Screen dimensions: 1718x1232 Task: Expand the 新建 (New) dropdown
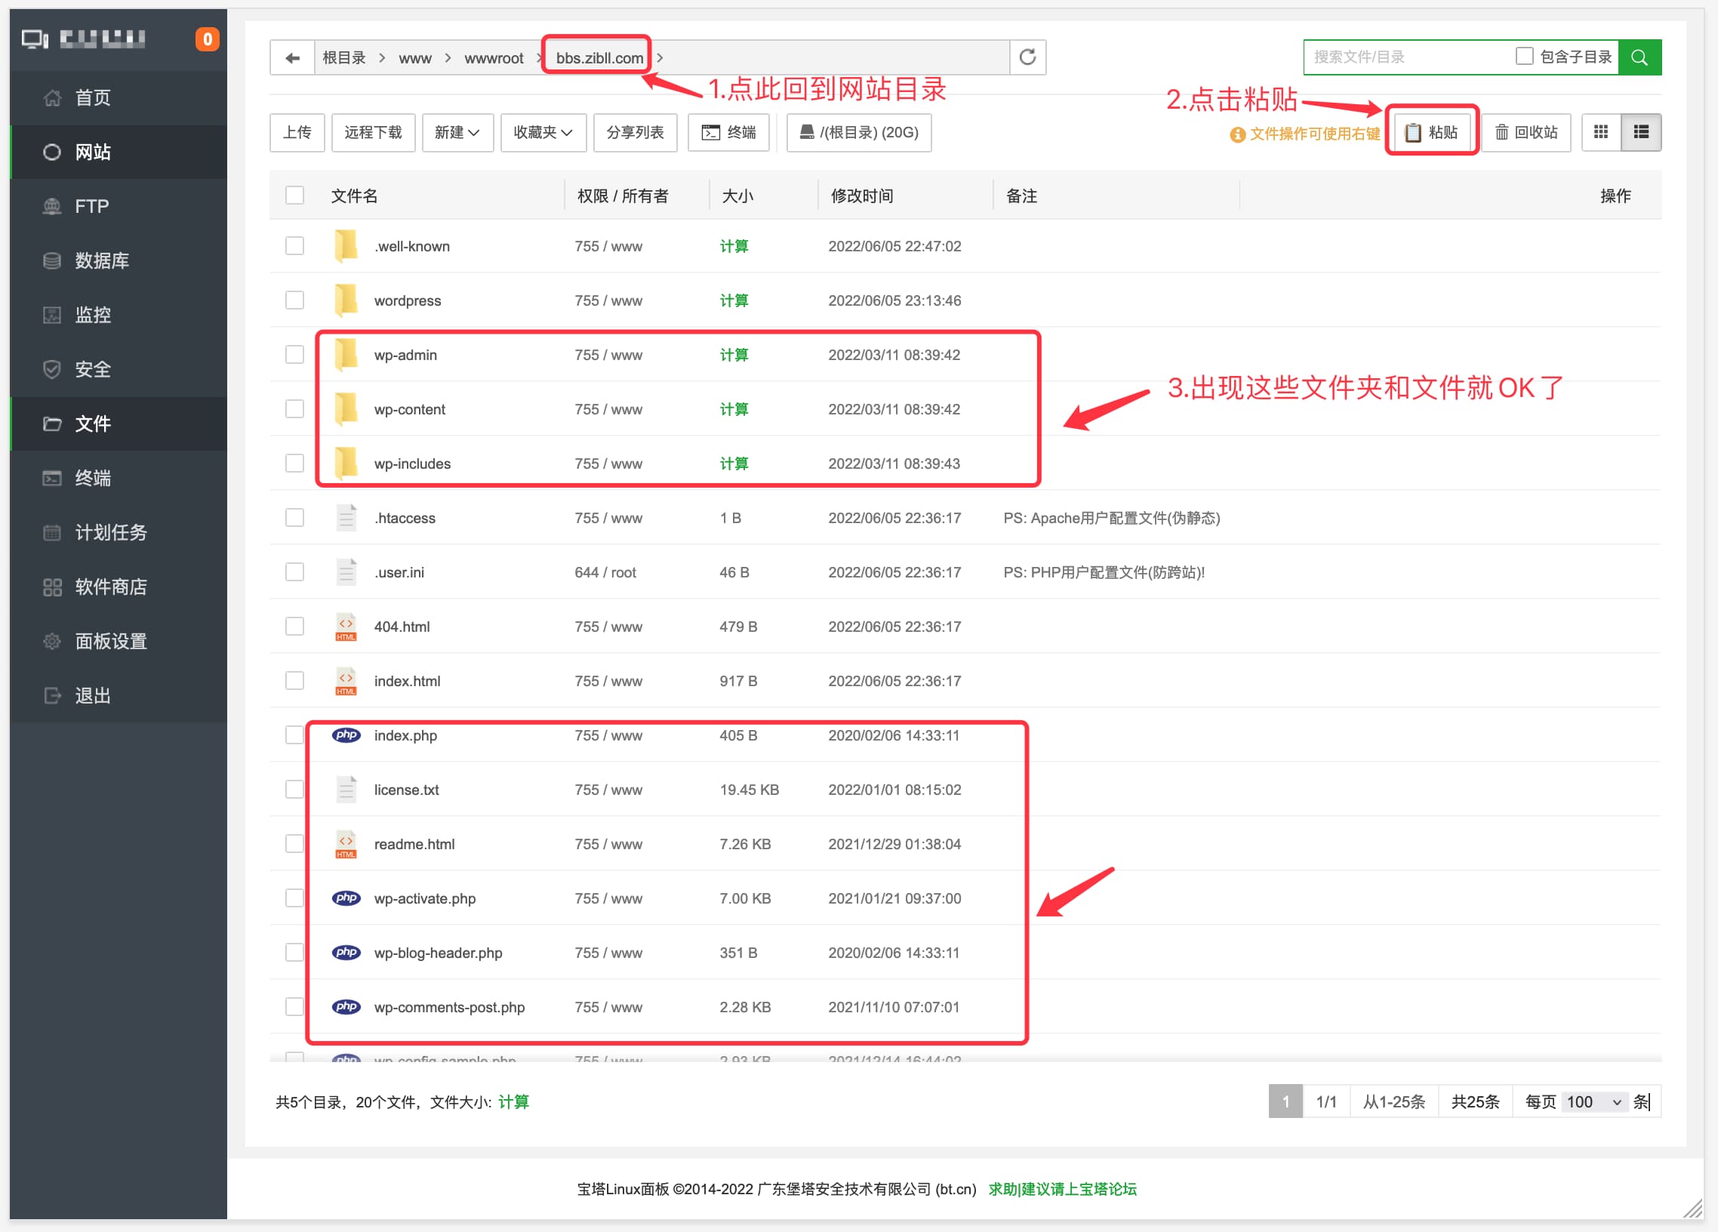click(457, 132)
